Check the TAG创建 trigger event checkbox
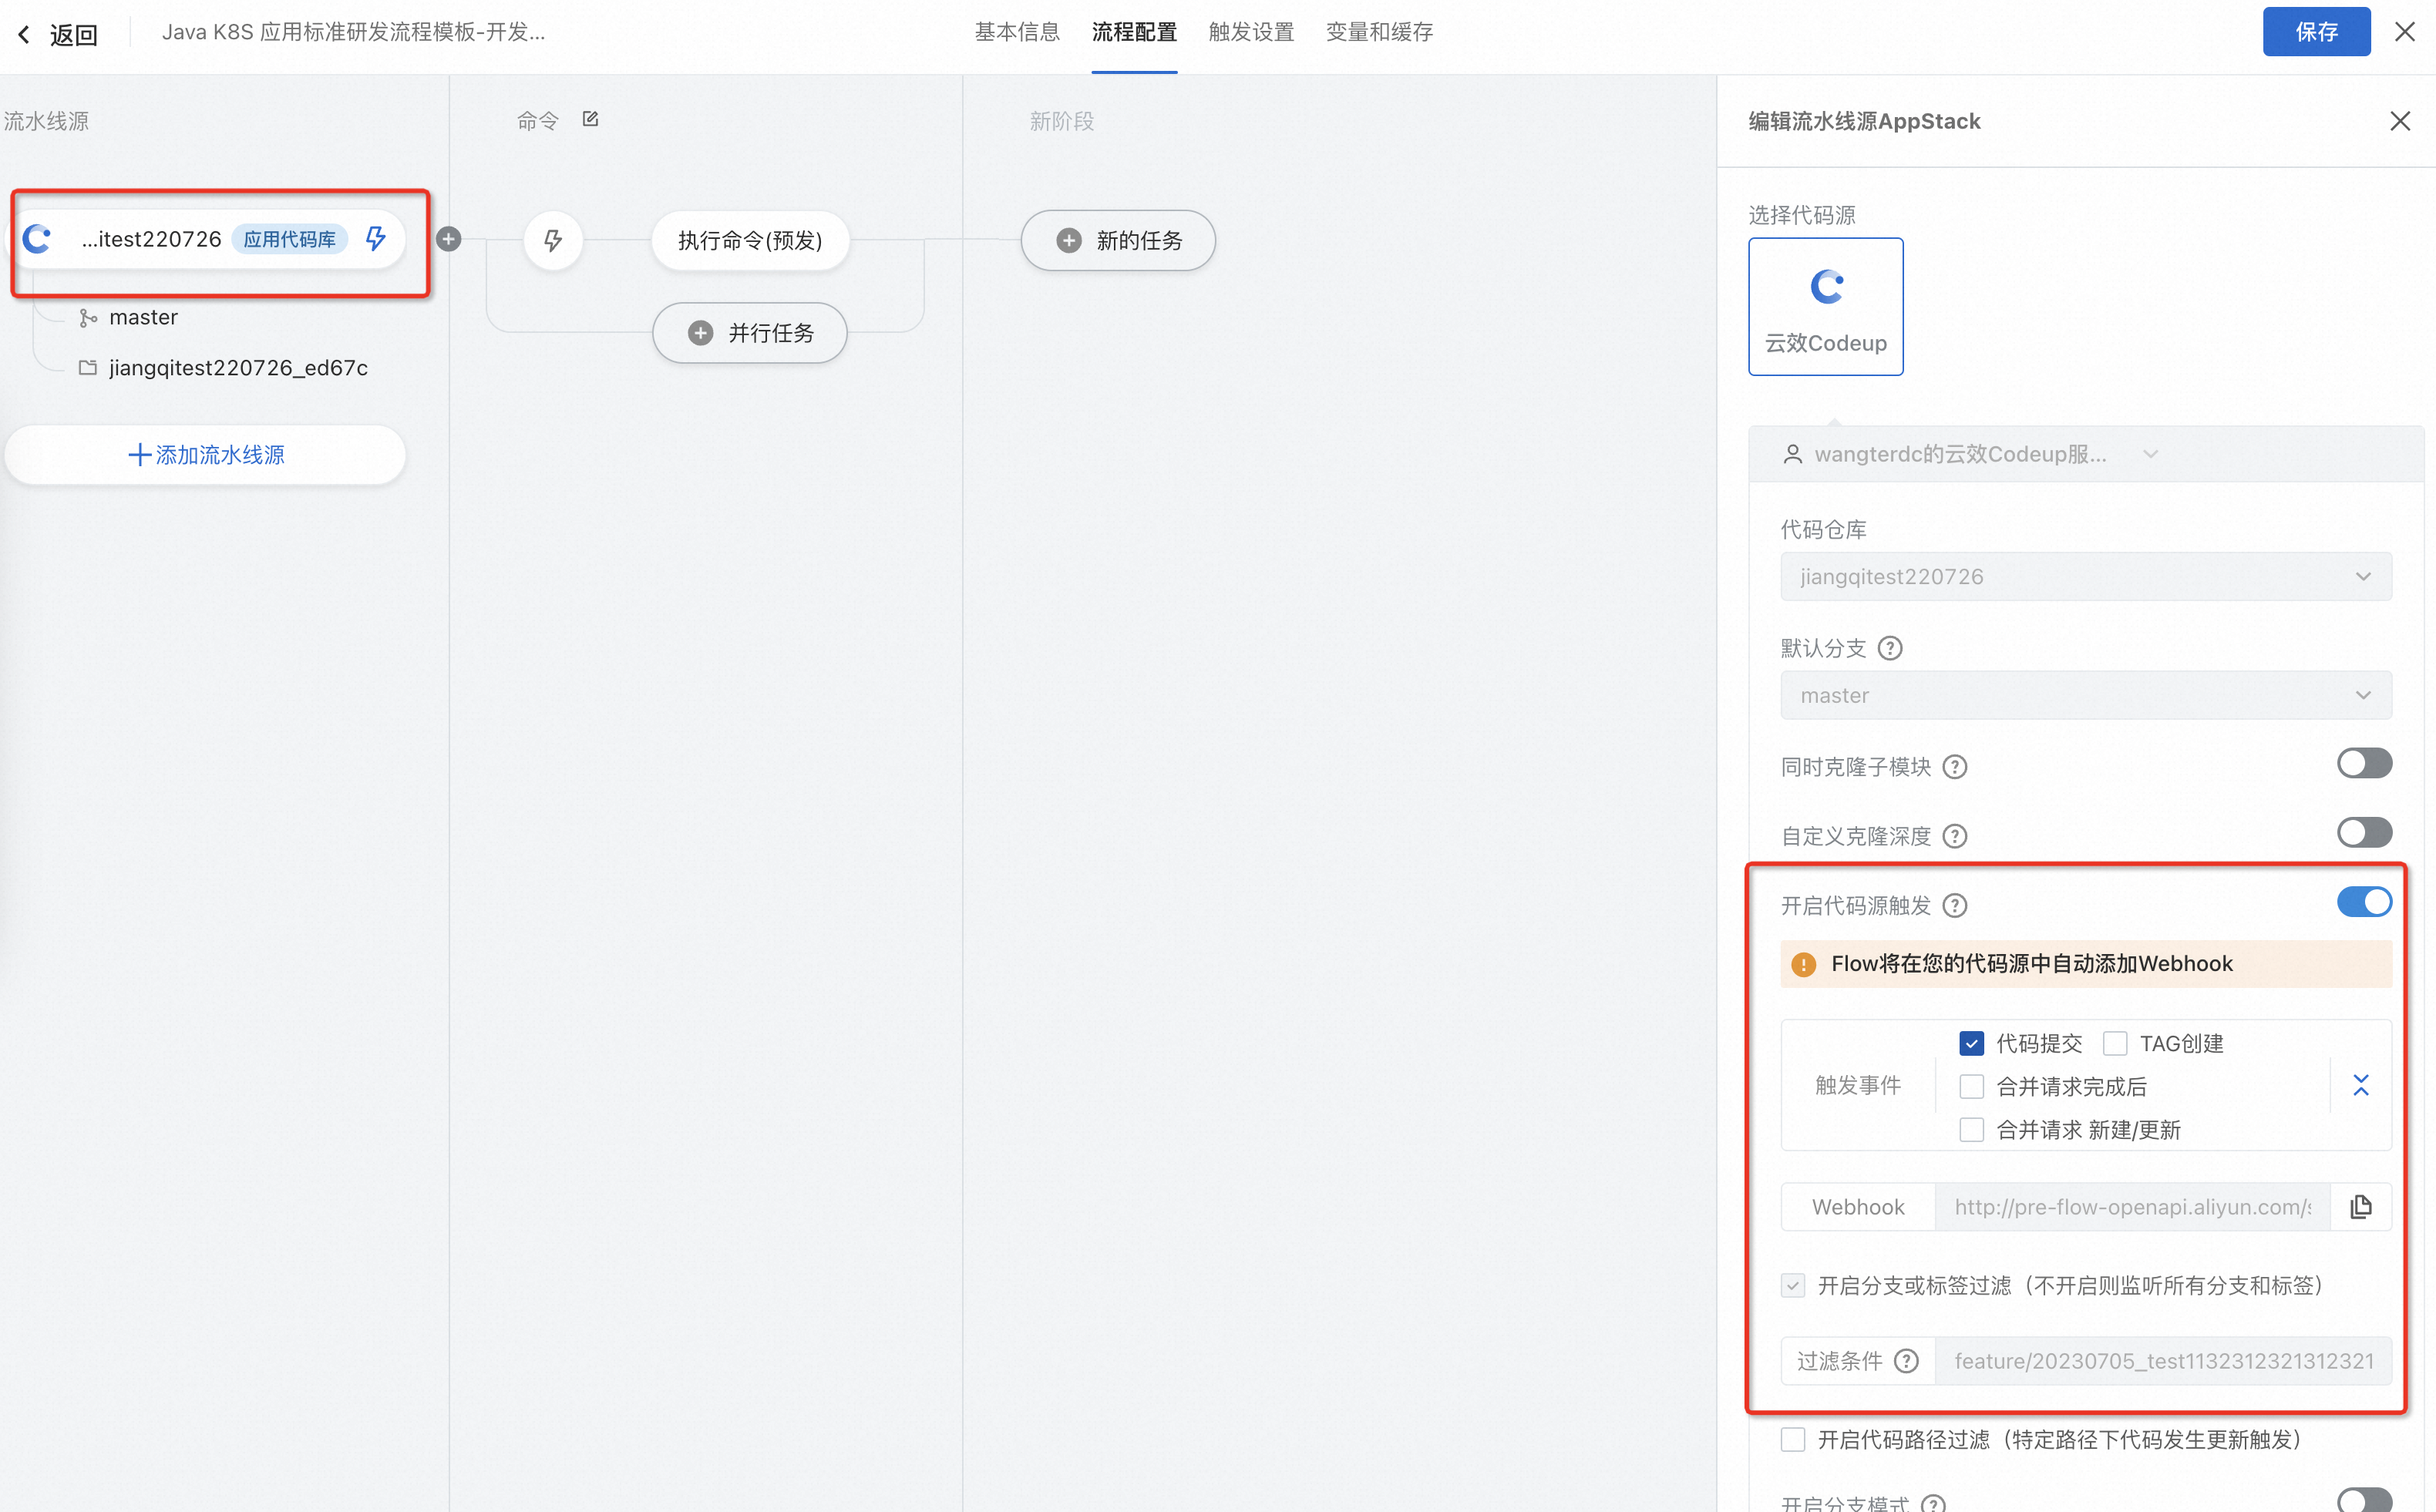This screenshot has width=2436, height=1512. (x=2114, y=1043)
